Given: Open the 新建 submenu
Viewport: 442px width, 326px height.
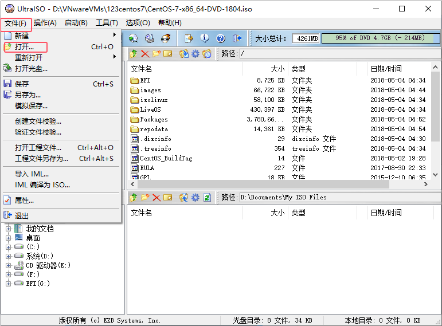Looking at the screenshot, I should 61,36.
